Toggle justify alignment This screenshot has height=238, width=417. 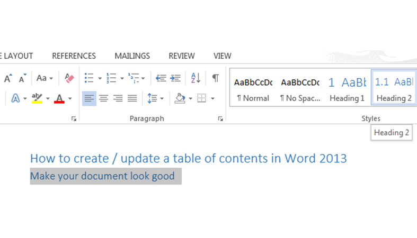pyautogui.click(x=132, y=98)
